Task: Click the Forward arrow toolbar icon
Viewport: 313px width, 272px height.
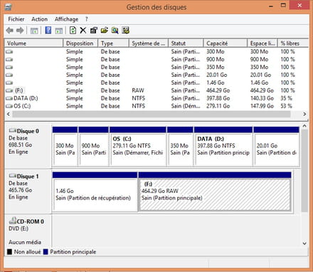Action: pos(20,31)
